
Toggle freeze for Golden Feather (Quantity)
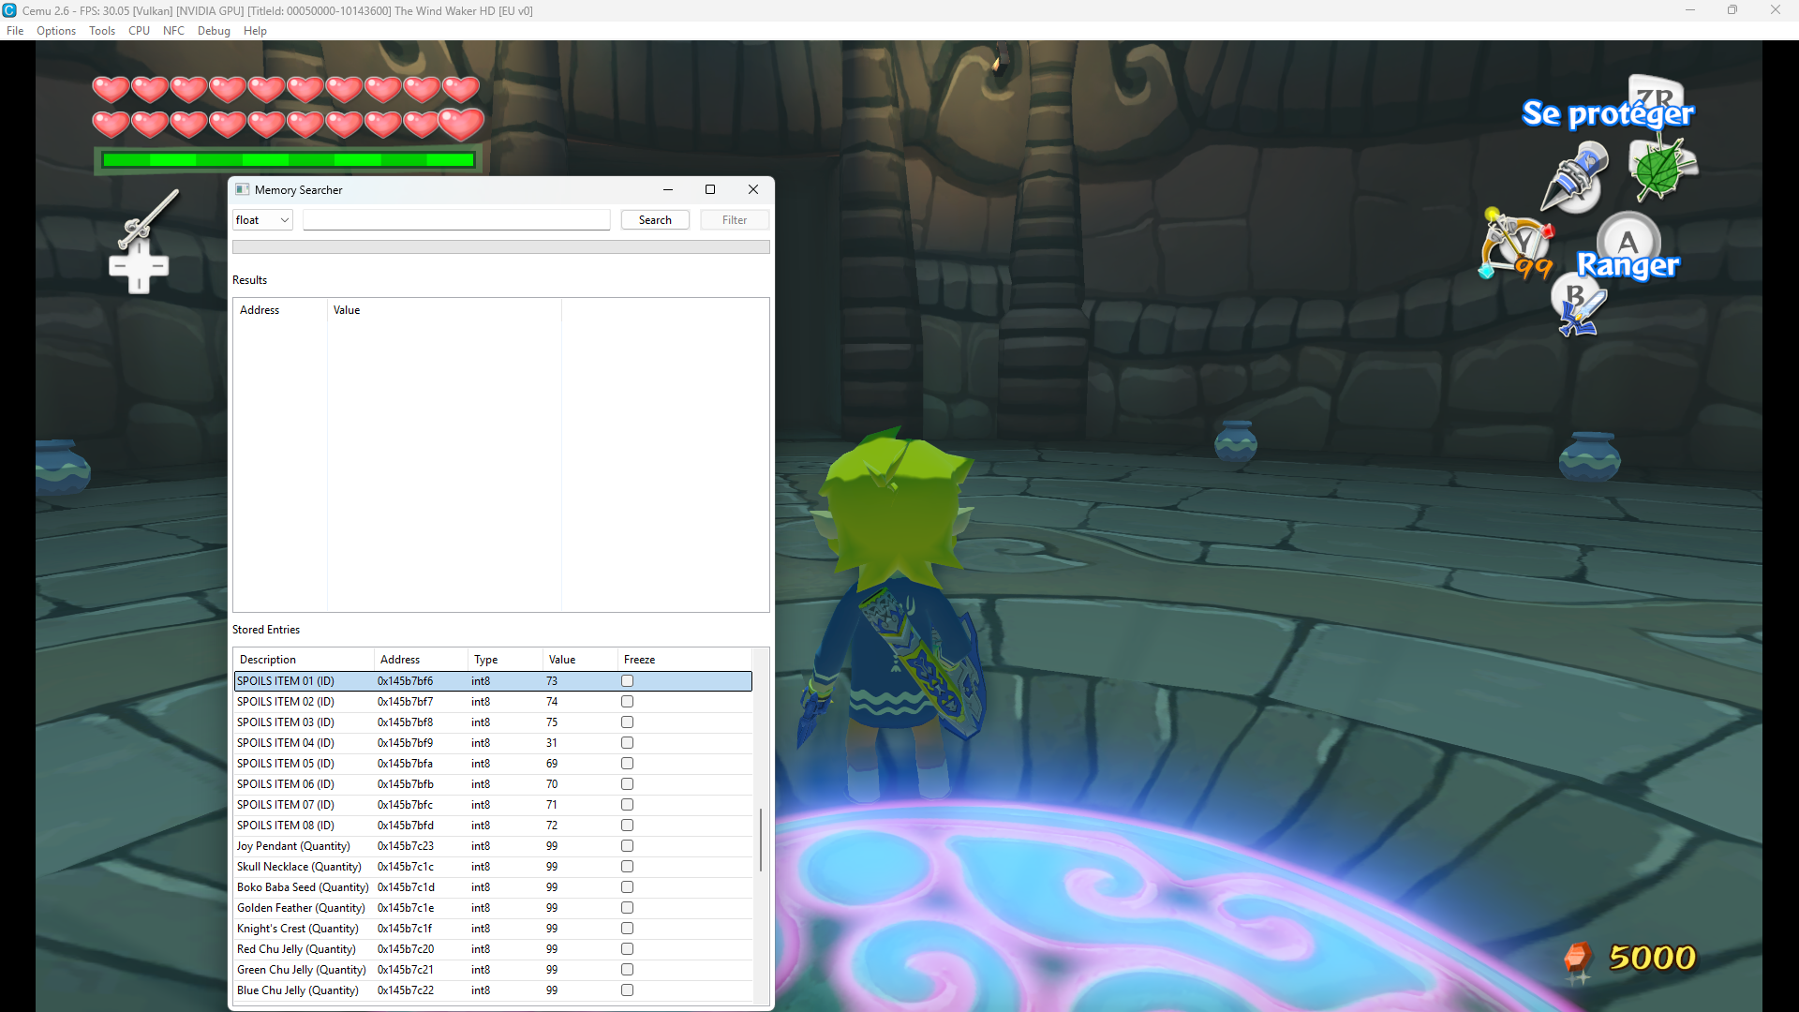pos(627,908)
